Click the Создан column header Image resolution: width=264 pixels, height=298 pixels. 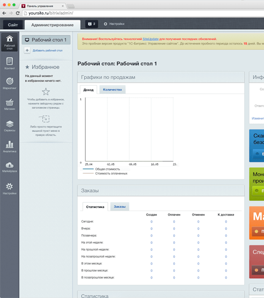tap(151, 215)
